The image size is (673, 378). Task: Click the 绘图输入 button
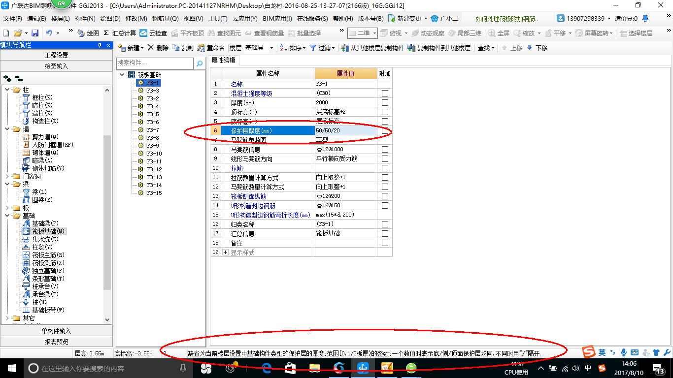click(x=56, y=65)
